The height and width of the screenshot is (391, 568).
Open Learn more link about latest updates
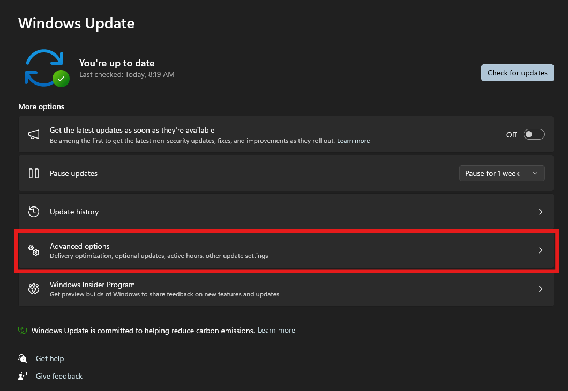[353, 141]
